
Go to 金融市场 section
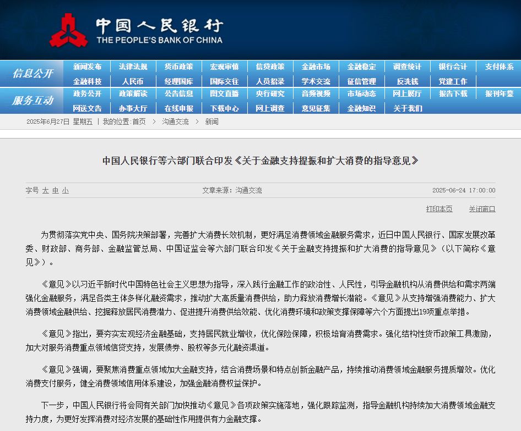pyautogui.click(x=316, y=67)
